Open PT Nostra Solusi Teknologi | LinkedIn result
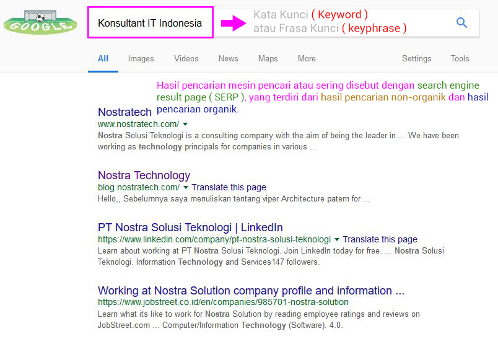The width and height of the screenshot is (498, 349). coord(190,228)
